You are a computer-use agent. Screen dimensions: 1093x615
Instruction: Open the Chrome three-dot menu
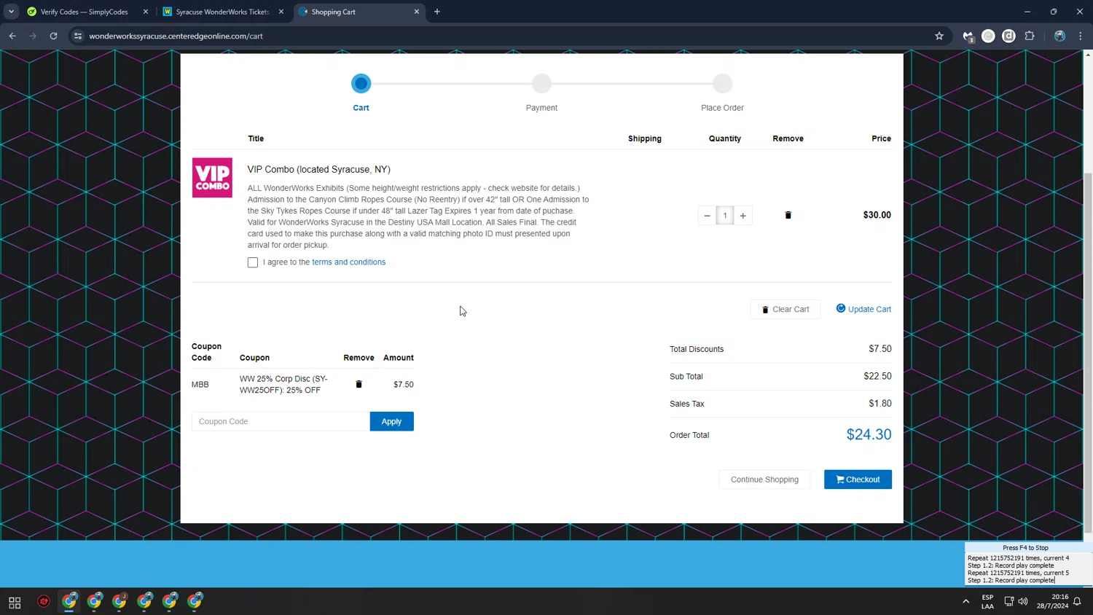pyautogui.click(x=1080, y=36)
